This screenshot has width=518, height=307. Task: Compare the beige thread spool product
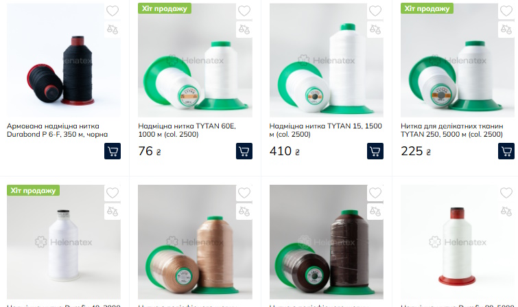pyautogui.click(x=244, y=212)
